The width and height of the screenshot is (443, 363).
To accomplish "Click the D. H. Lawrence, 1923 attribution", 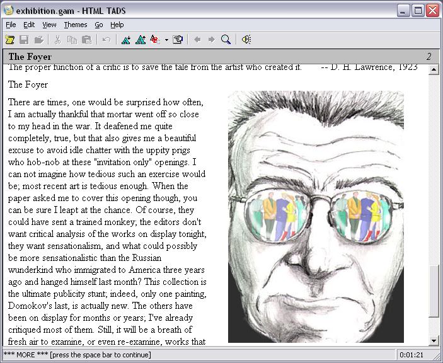I will (x=369, y=67).
